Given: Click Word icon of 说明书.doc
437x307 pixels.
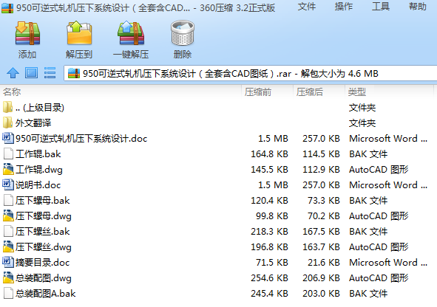Looking at the screenshot, I should click(x=8, y=184).
